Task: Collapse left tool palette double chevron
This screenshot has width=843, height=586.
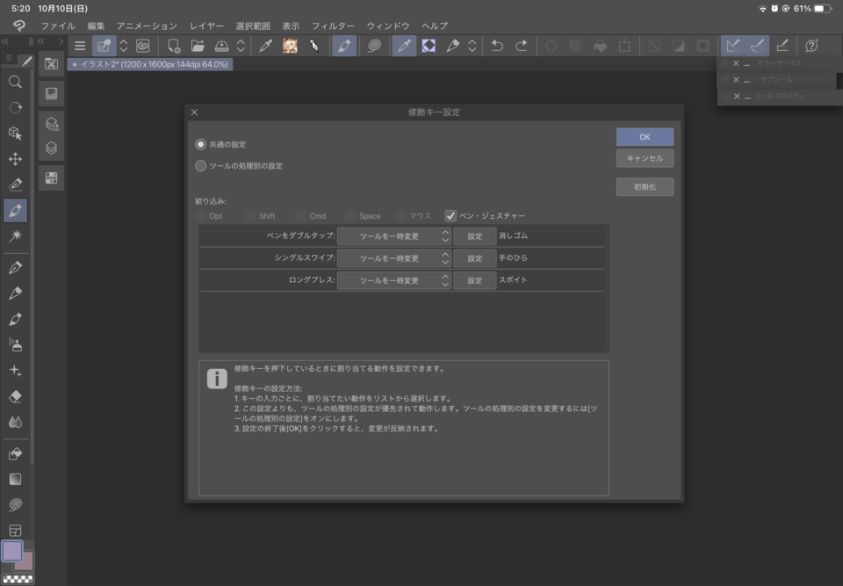Action: point(5,41)
